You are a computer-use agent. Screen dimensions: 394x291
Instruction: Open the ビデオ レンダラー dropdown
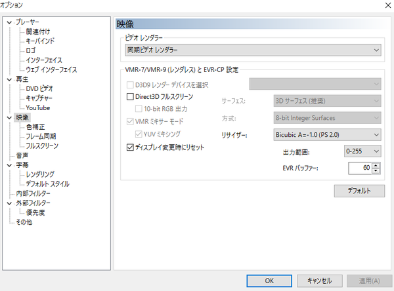[253, 50]
